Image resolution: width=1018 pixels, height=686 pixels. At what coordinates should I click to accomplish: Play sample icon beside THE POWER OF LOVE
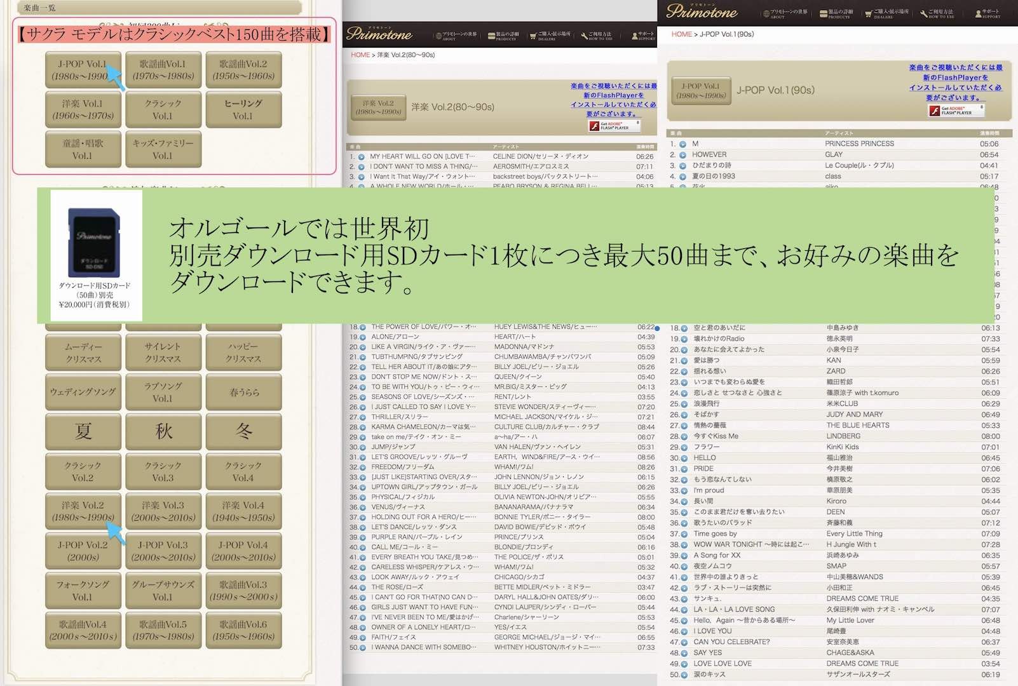[x=362, y=327]
